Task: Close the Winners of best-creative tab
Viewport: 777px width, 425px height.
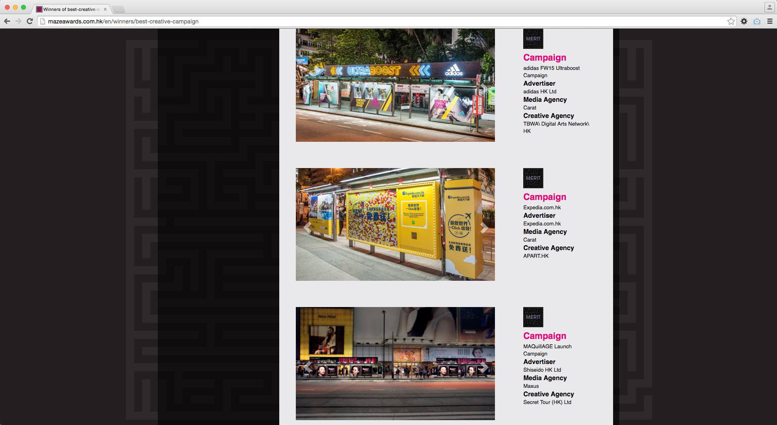Action: click(105, 9)
